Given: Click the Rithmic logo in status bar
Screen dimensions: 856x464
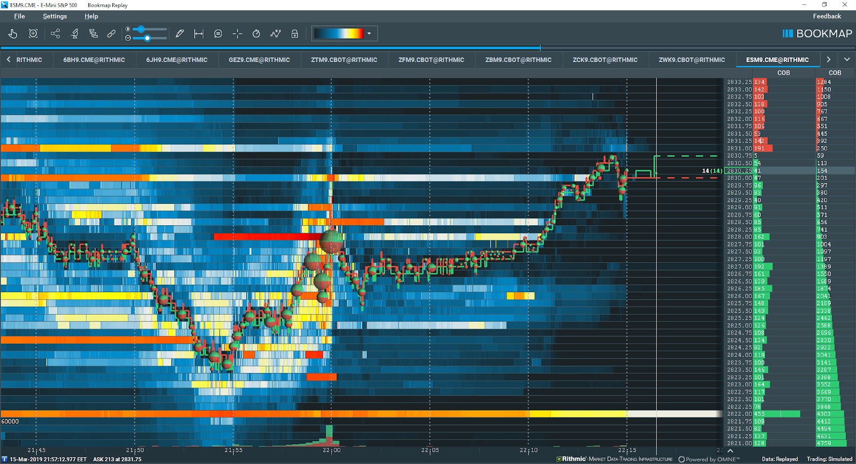Looking at the screenshot, I should [615, 459].
